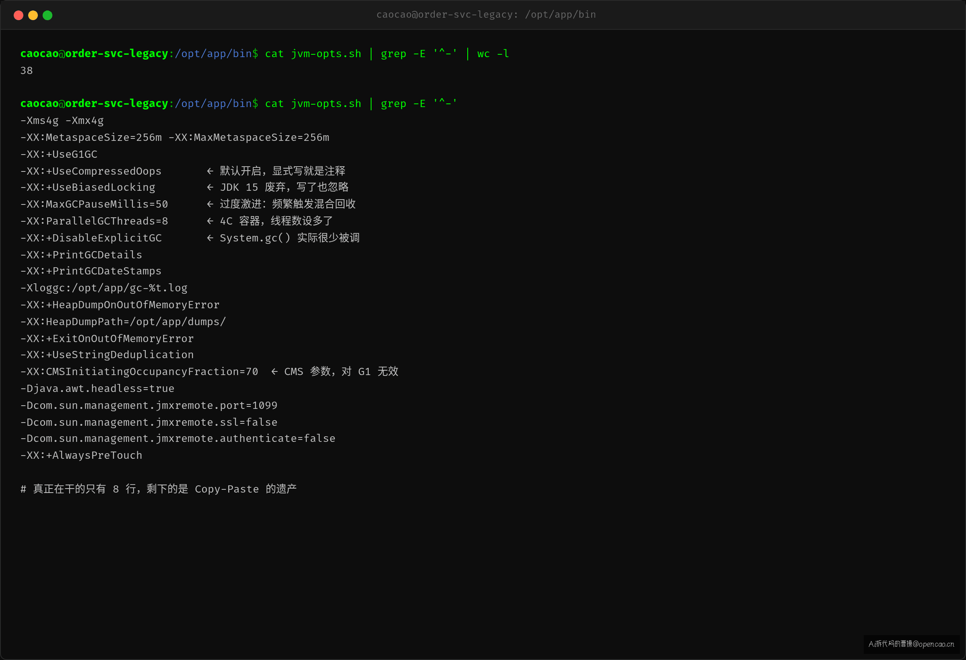Click the -XX:MetaspaceSize=256m line
This screenshot has width=966, height=660.
point(175,137)
